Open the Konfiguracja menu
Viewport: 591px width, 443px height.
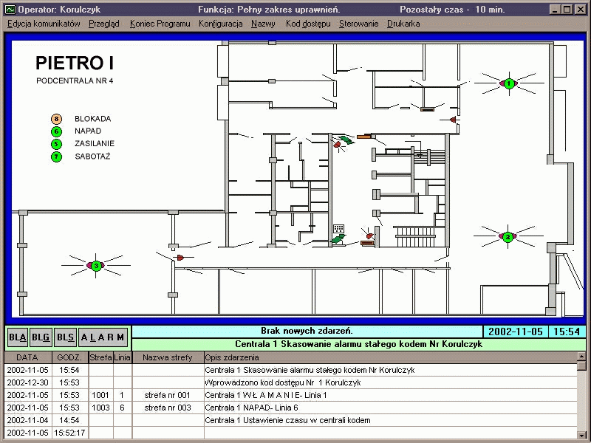point(220,24)
